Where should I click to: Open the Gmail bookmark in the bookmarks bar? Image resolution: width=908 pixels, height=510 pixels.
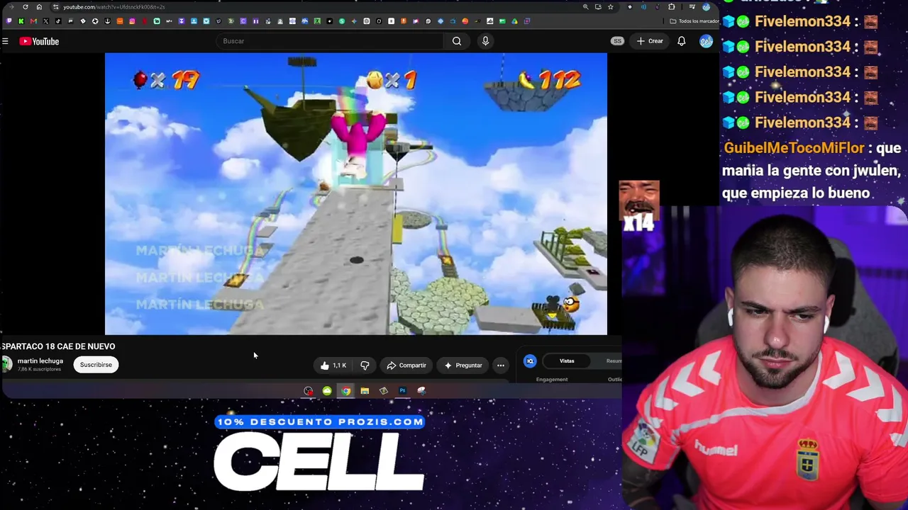[x=33, y=21]
